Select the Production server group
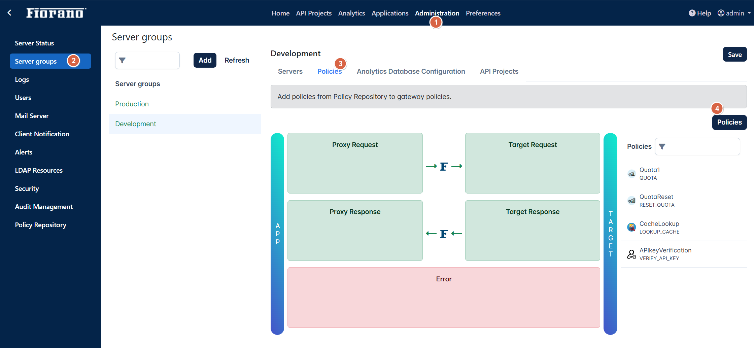754x348 pixels. coord(132,104)
